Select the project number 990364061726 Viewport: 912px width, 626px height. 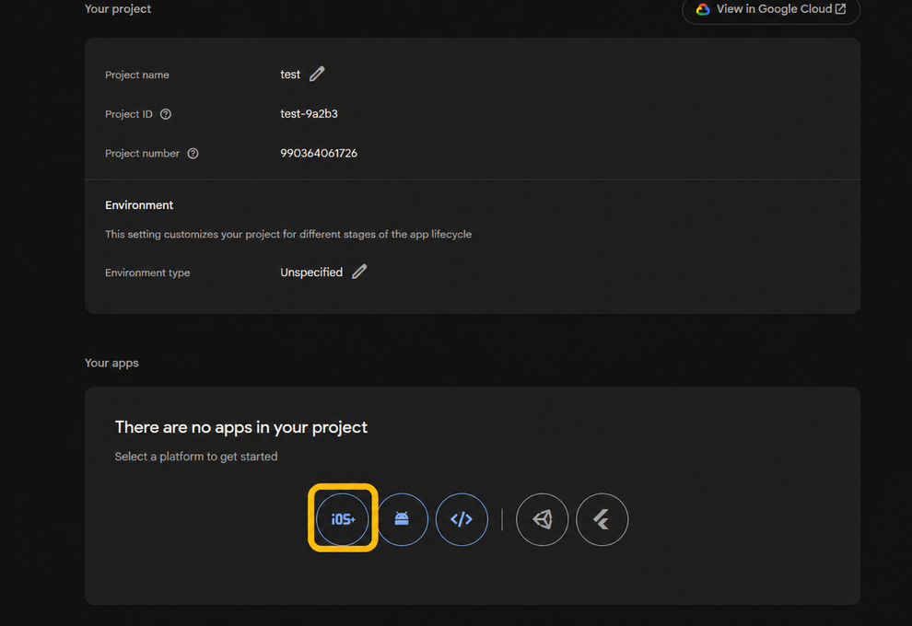319,154
